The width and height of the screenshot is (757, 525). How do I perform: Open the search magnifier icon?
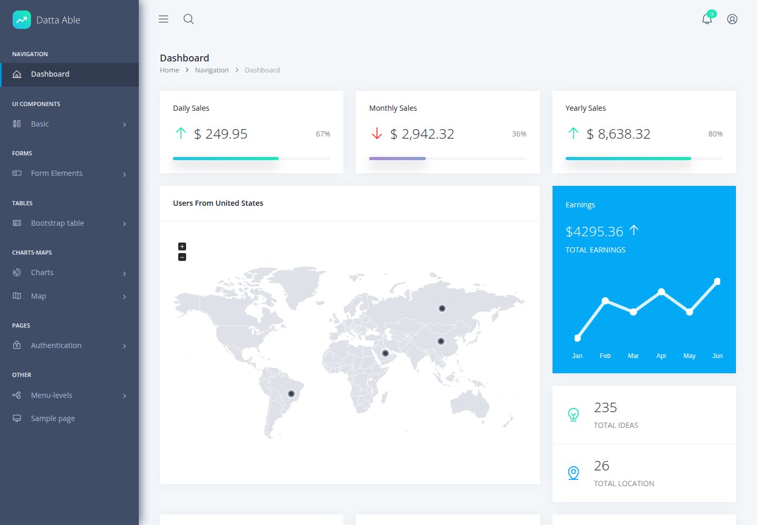pos(189,19)
